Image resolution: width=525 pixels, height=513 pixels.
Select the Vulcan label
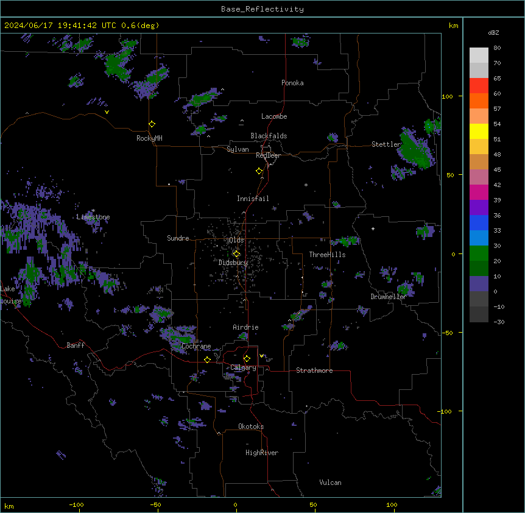[330, 483]
